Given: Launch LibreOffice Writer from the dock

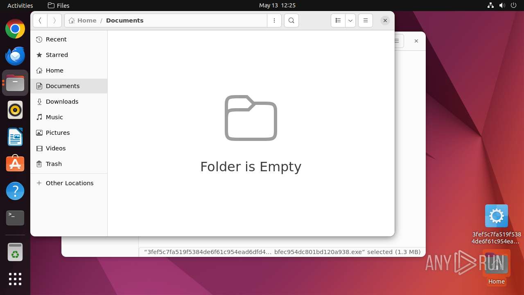Looking at the screenshot, I should point(15,137).
